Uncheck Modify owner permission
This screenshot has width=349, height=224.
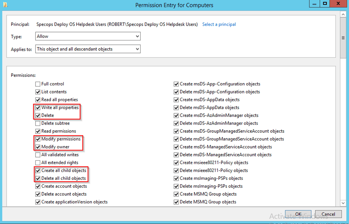click(38, 147)
